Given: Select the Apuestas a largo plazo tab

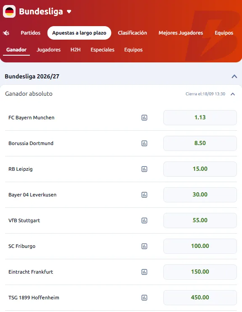Looking at the screenshot, I should (79, 33).
